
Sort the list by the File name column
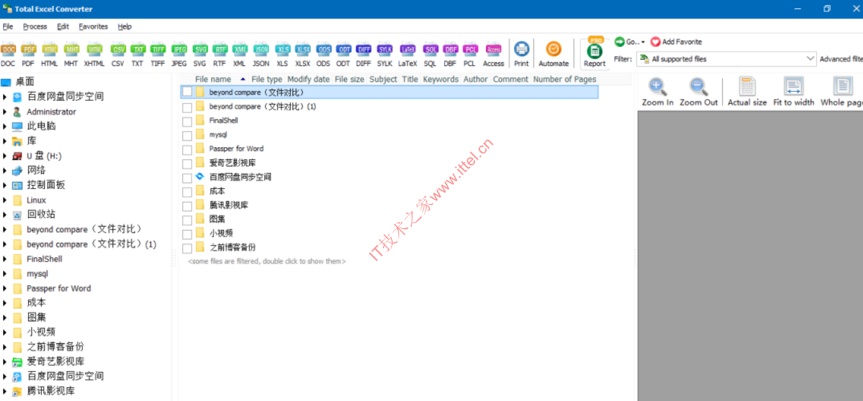213,79
